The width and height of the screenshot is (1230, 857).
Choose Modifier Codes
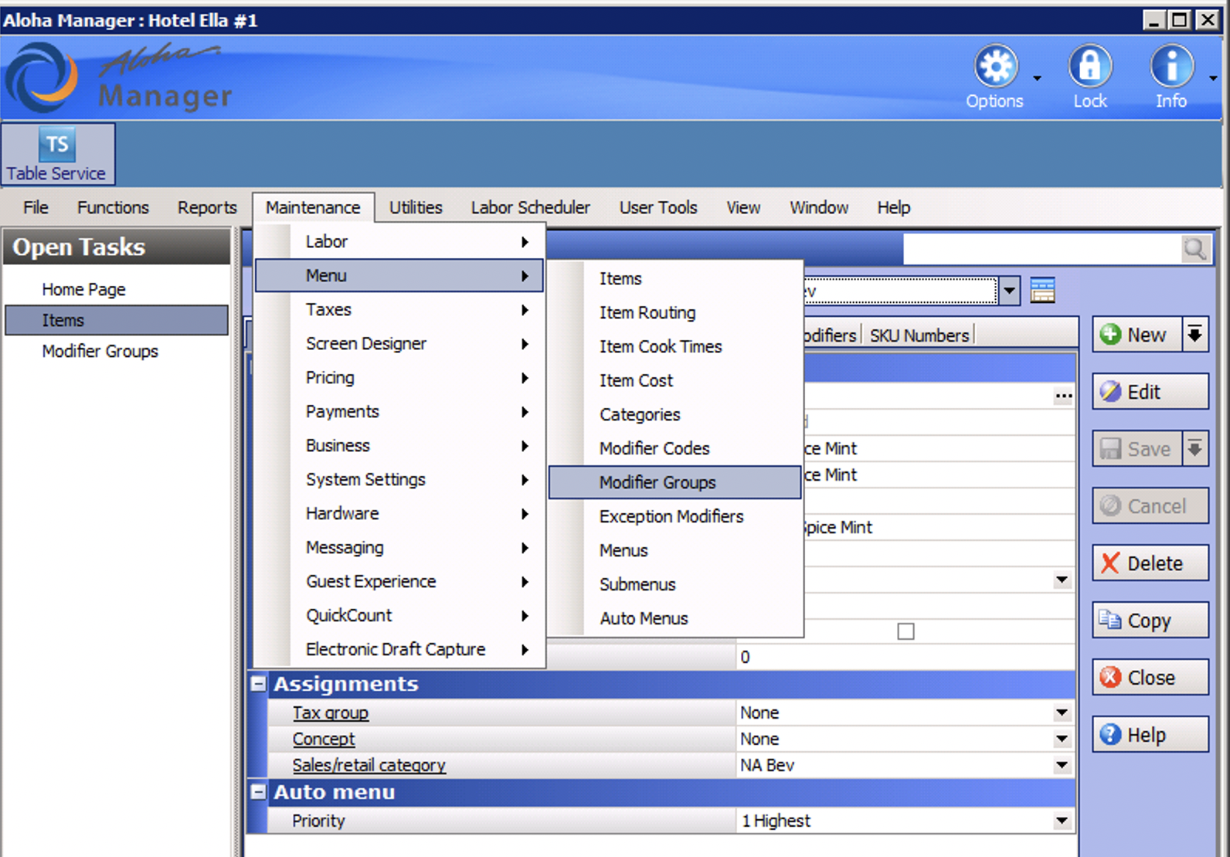[675, 449]
